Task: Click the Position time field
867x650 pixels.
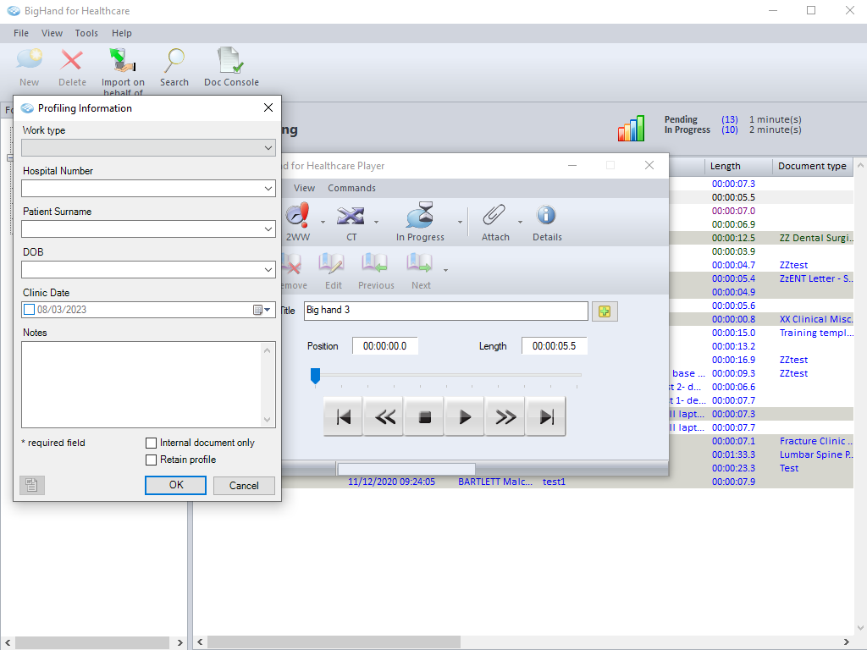Action: (x=385, y=346)
